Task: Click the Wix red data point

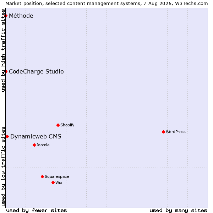Action: (x=53, y=183)
